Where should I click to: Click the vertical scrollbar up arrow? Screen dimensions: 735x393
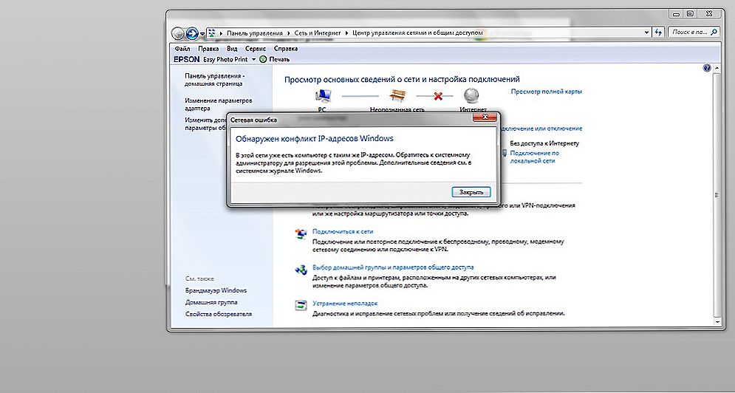(717, 69)
